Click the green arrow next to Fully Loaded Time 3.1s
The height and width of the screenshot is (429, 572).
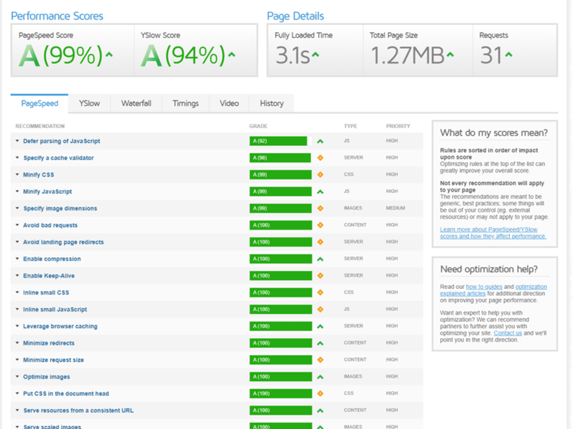point(315,55)
